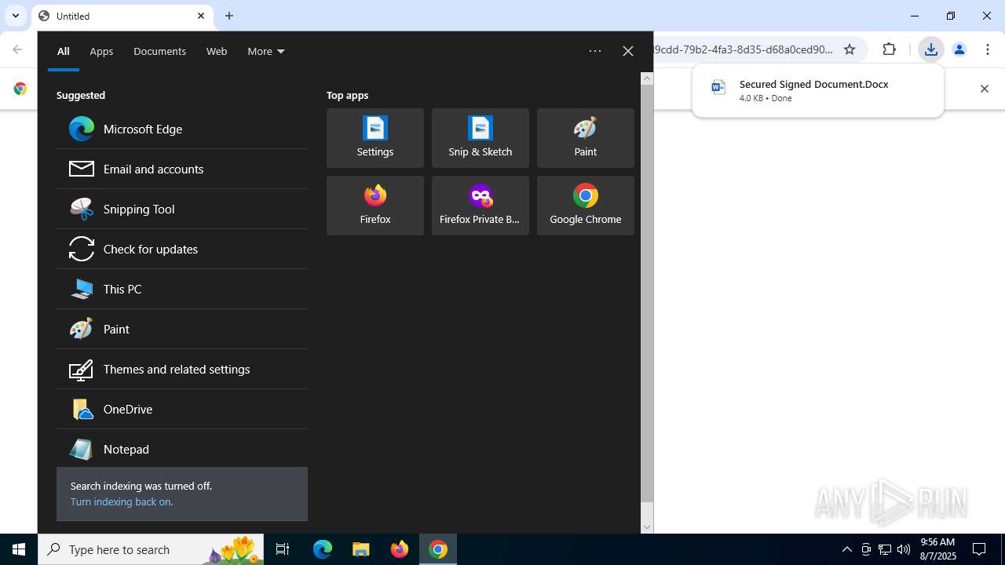This screenshot has height=565, width=1005.
Task: Open Chrome profile avatar
Action: (959, 49)
